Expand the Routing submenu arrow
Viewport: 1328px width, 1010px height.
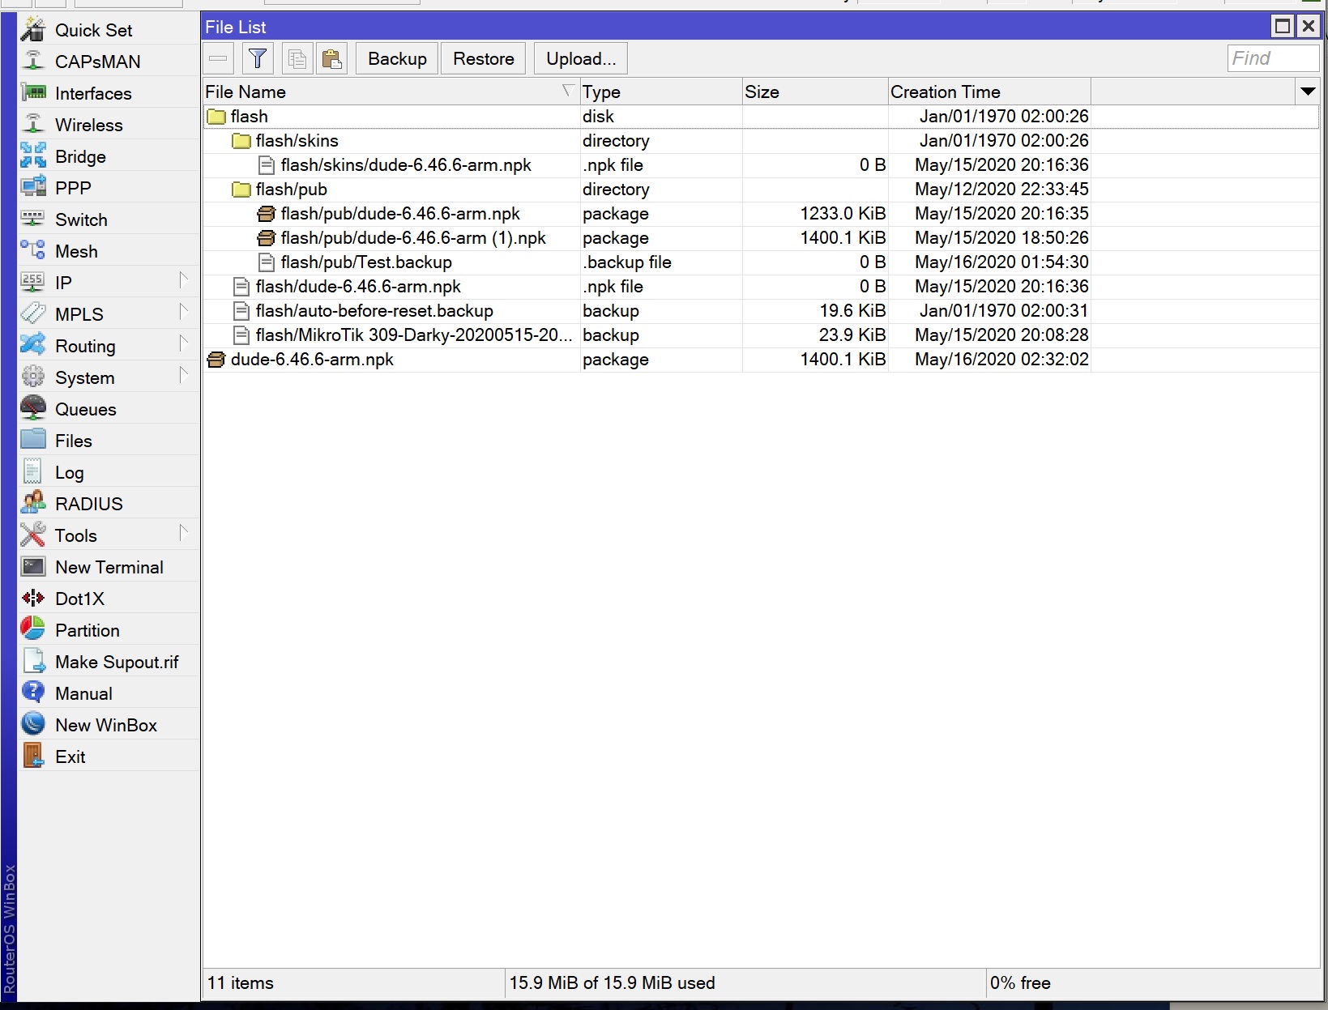pyautogui.click(x=184, y=343)
